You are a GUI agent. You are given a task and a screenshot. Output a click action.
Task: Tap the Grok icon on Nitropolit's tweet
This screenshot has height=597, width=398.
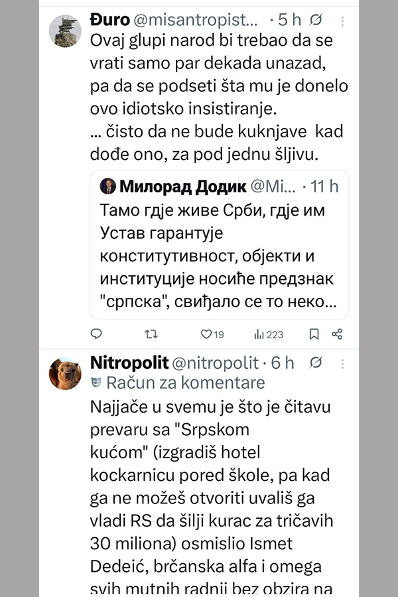tap(317, 362)
